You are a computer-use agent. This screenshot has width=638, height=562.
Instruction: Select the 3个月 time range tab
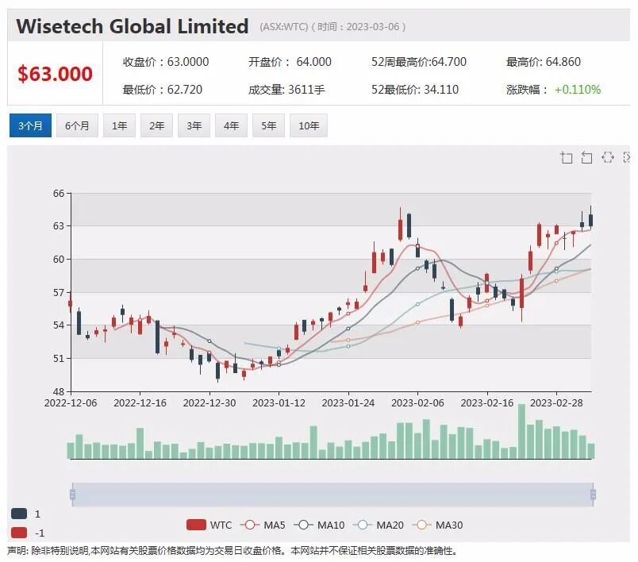tap(30, 125)
